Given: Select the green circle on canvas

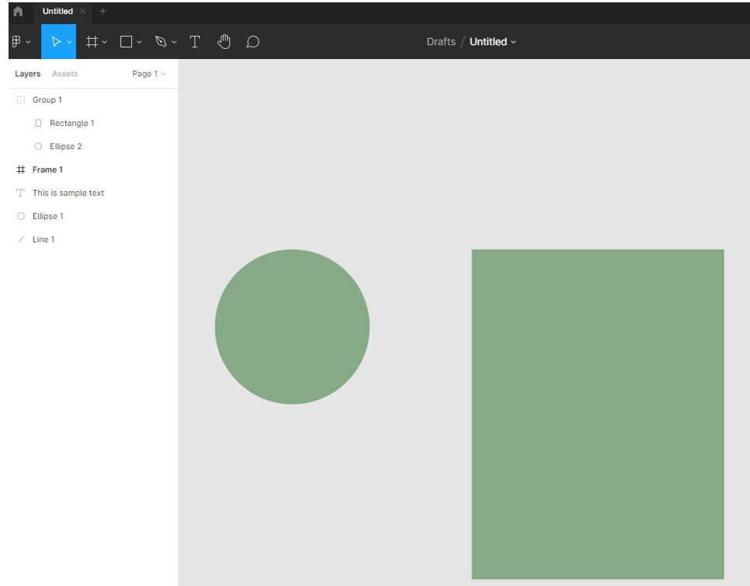Looking at the screenshot, I should pyautogui.click(x=292, y=326).
